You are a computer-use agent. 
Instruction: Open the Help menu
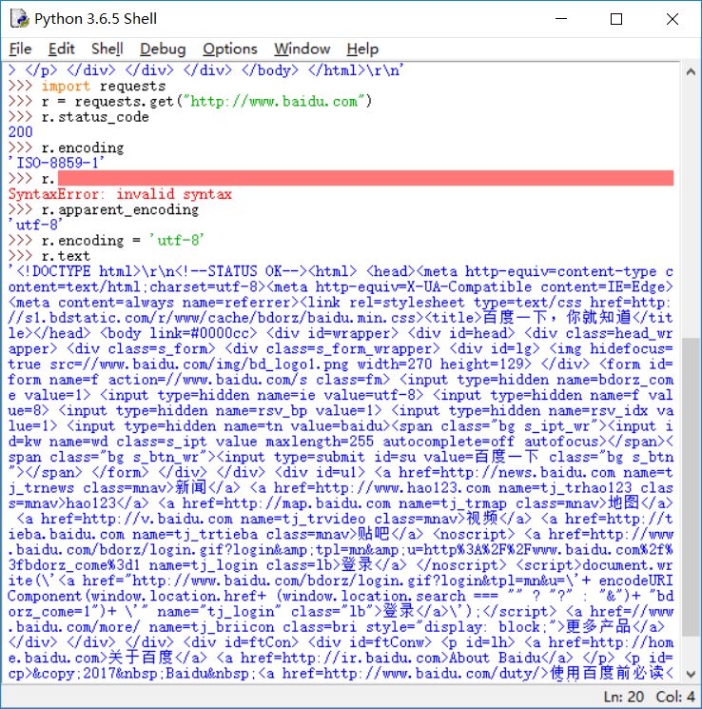point(362,49)
